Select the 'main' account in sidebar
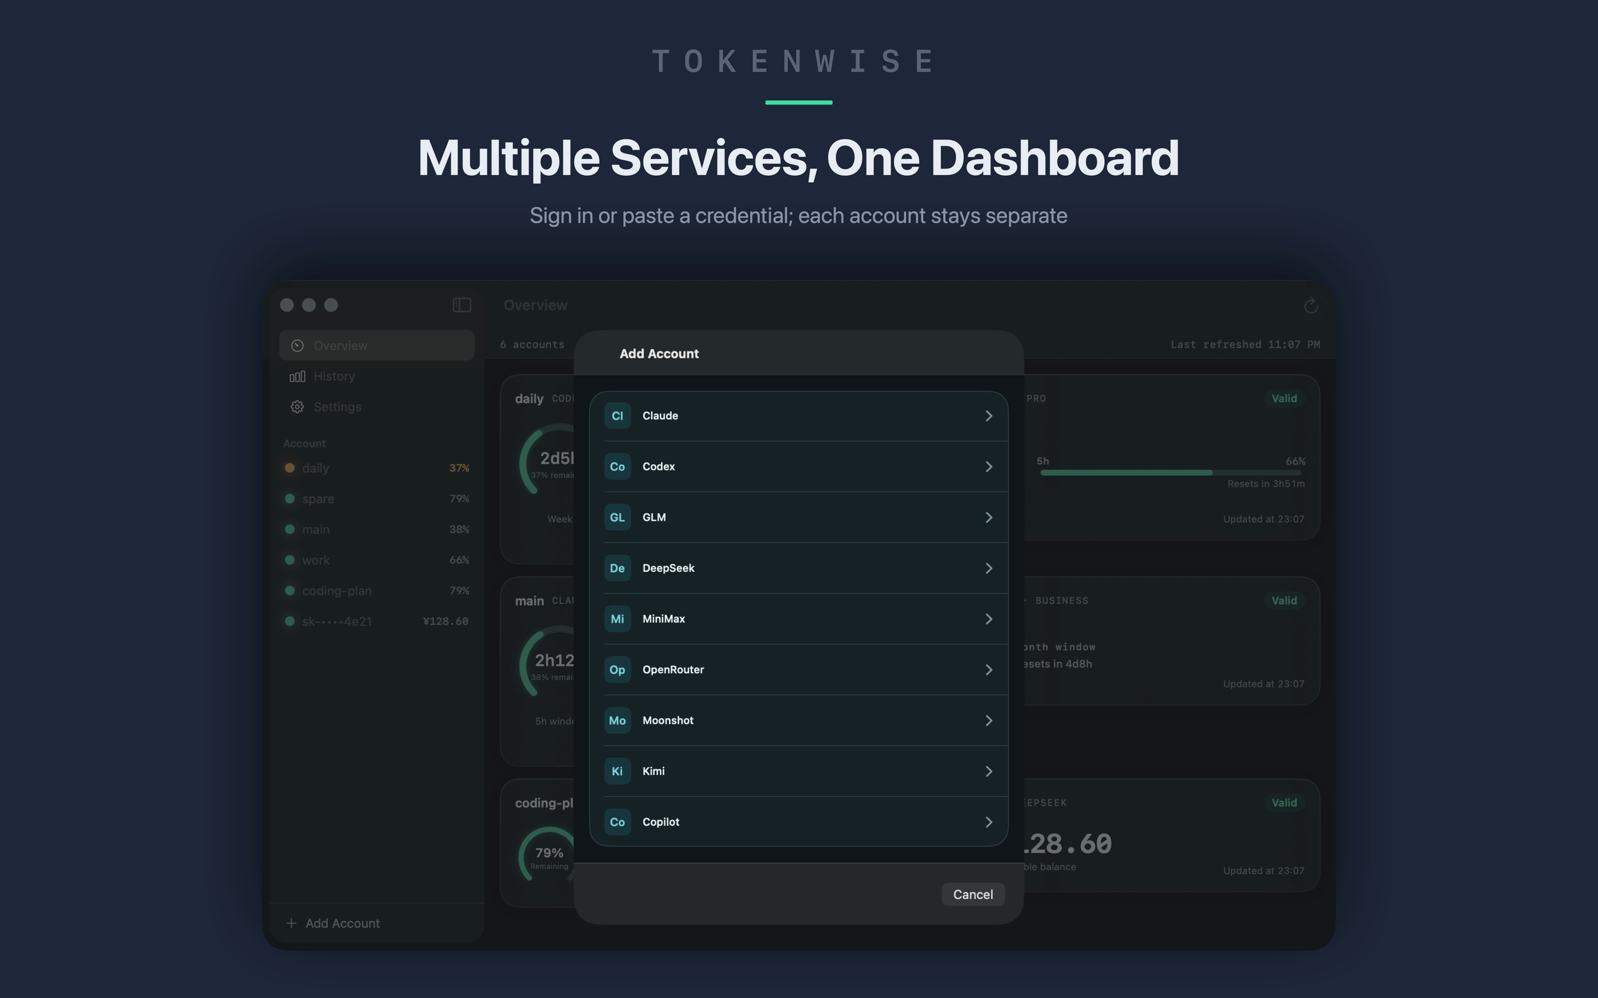 point(377,529)
